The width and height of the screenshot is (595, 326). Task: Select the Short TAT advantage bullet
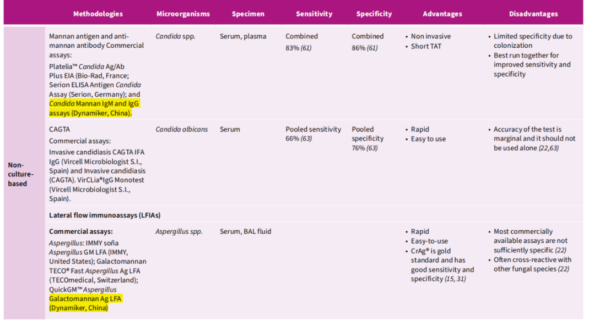[426, 46]
